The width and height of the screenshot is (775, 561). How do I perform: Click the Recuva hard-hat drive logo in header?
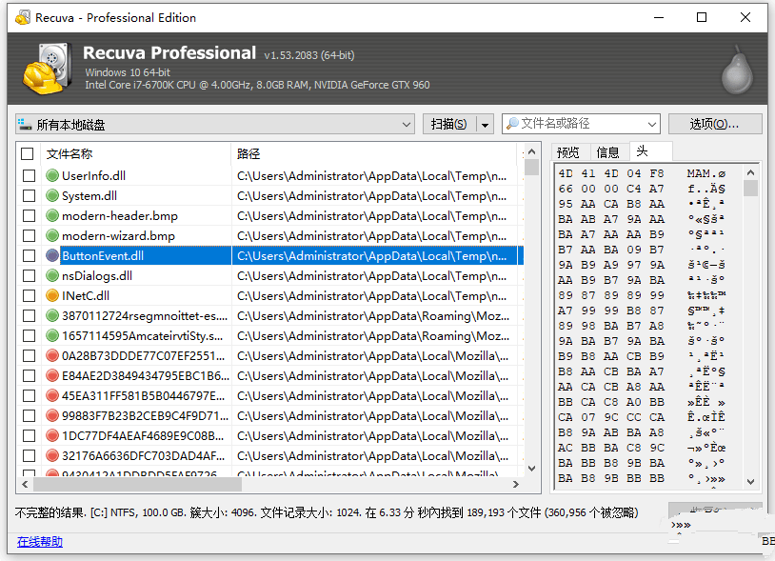click(x=48, y=70)
